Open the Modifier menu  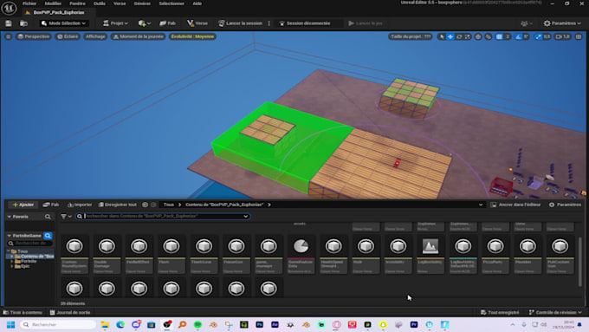point(53,3)
